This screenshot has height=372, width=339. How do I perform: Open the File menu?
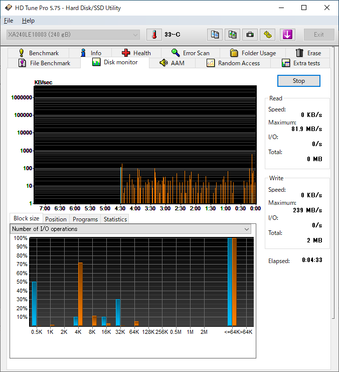pos(9,21)
